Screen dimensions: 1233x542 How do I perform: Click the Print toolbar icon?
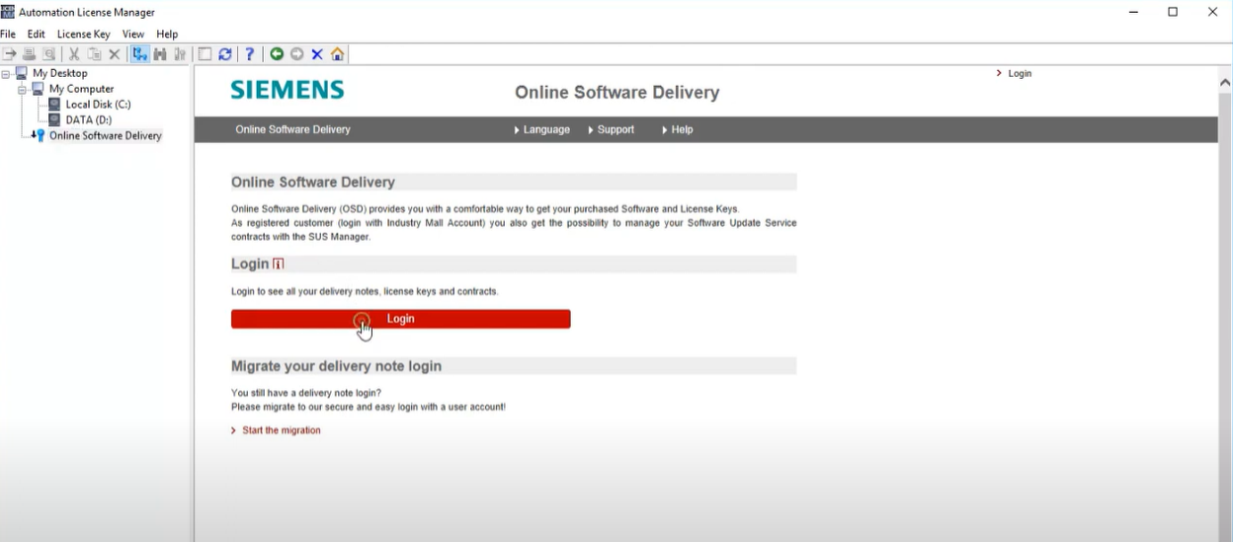click(x=29, y=54)
